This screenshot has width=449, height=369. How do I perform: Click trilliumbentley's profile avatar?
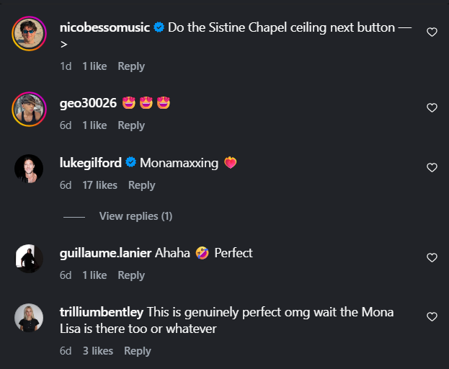click(x=29, y=318)
